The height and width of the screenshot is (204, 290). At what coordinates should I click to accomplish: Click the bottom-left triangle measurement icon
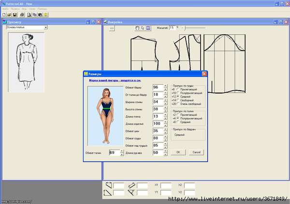tap(108, 193)
